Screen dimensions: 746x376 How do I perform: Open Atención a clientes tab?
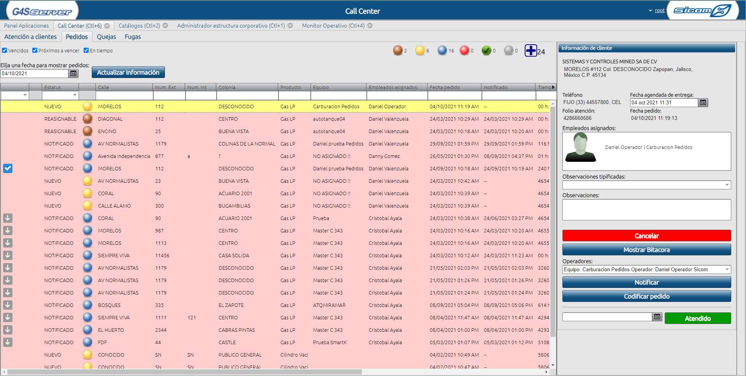30,37
